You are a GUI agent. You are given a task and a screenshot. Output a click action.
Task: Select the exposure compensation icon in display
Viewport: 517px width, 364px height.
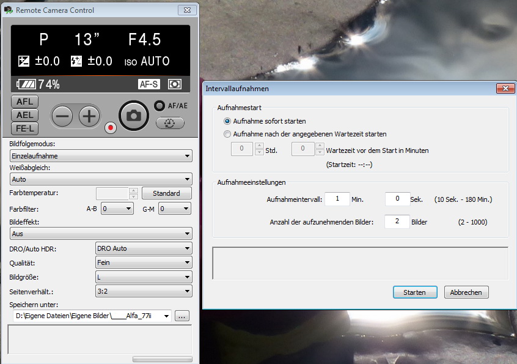tap(24, 61)
